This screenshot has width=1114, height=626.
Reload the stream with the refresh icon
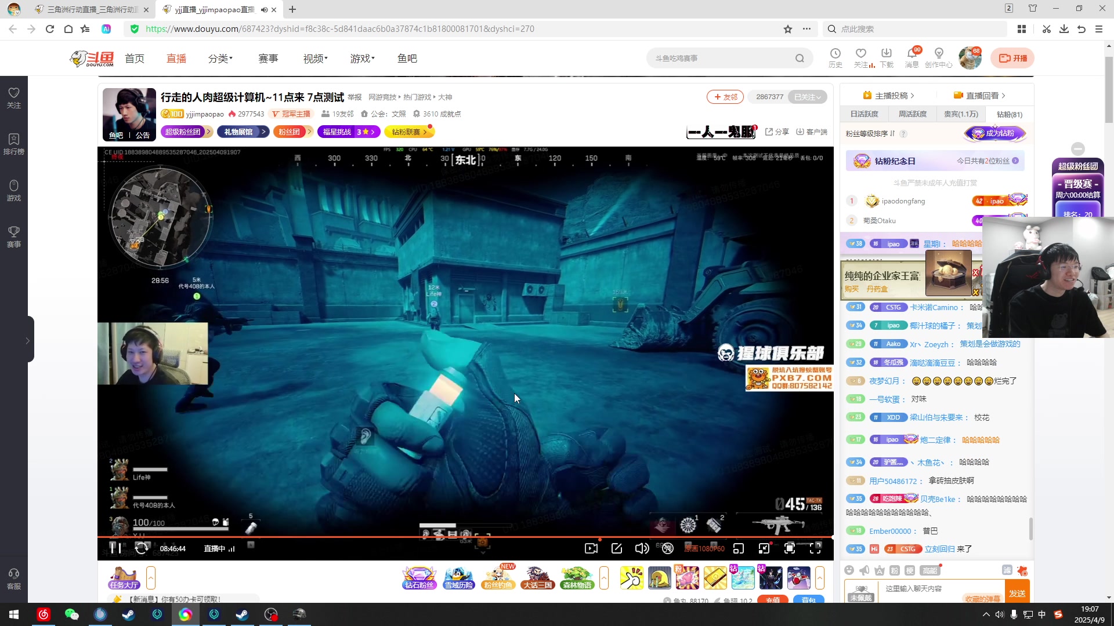click(x=142, y=548)
